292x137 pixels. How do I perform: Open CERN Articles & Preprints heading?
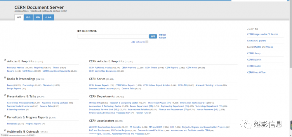tap(106, 61)
